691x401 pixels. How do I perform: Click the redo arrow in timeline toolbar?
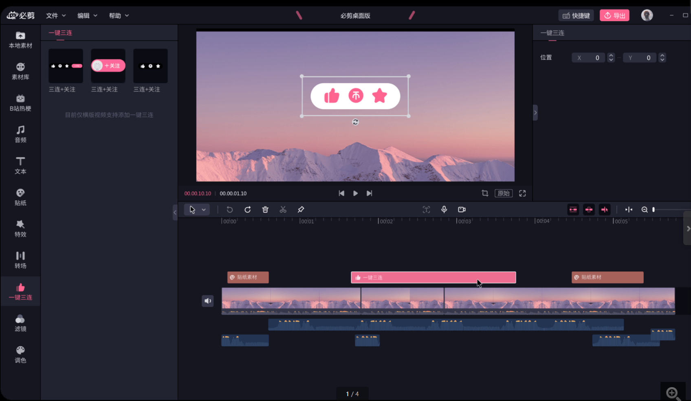point(247,209)
